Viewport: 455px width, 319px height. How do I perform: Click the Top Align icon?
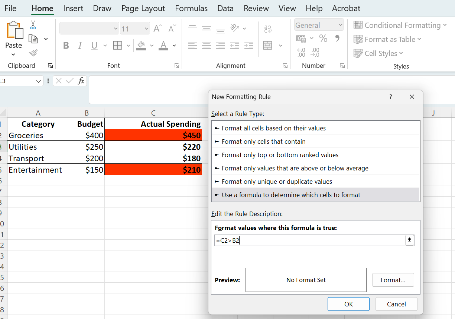192,27
